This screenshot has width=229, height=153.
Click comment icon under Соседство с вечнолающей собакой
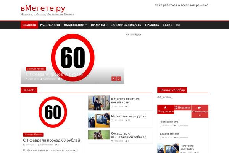126,141
